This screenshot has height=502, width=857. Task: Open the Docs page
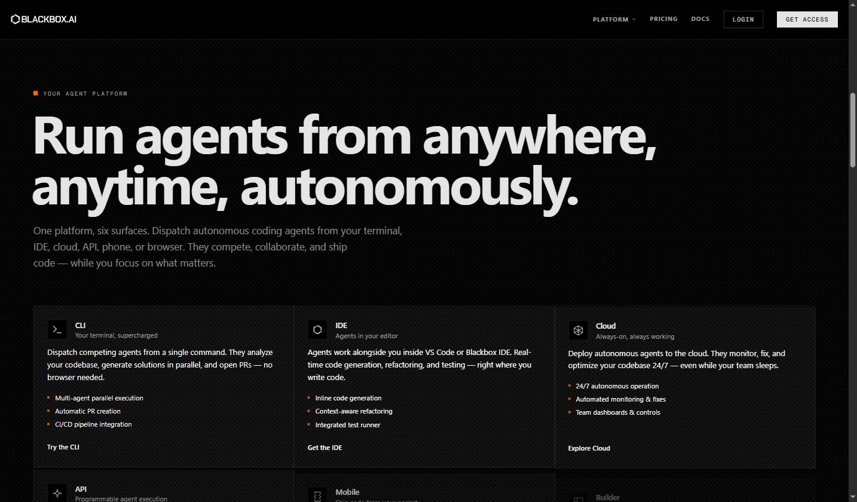tap(700, 19)
